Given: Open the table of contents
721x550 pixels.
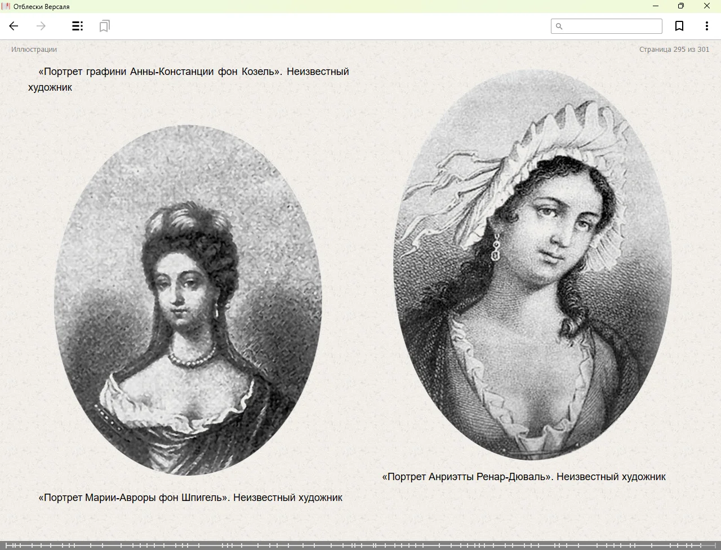Looking at the screenshot, I should [78, 26].
